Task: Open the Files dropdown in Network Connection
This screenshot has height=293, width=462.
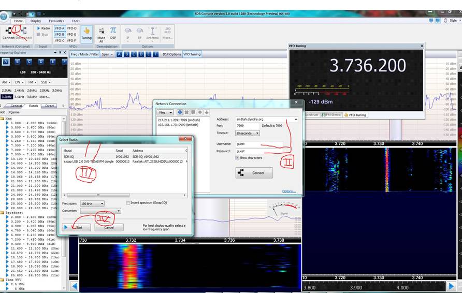Action: click(x=165, y=112)
